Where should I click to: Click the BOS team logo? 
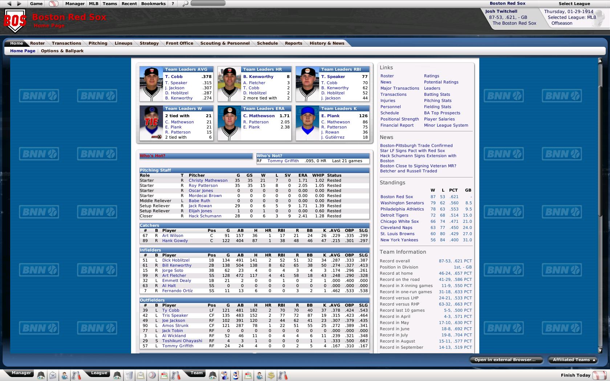pos(15,21)
